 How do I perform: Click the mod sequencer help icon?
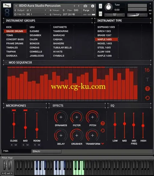(147, 89)
